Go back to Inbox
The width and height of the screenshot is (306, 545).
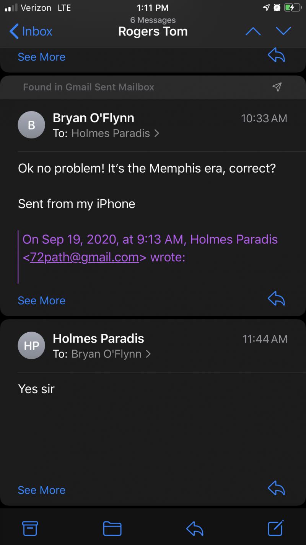(x=31, y=31)
